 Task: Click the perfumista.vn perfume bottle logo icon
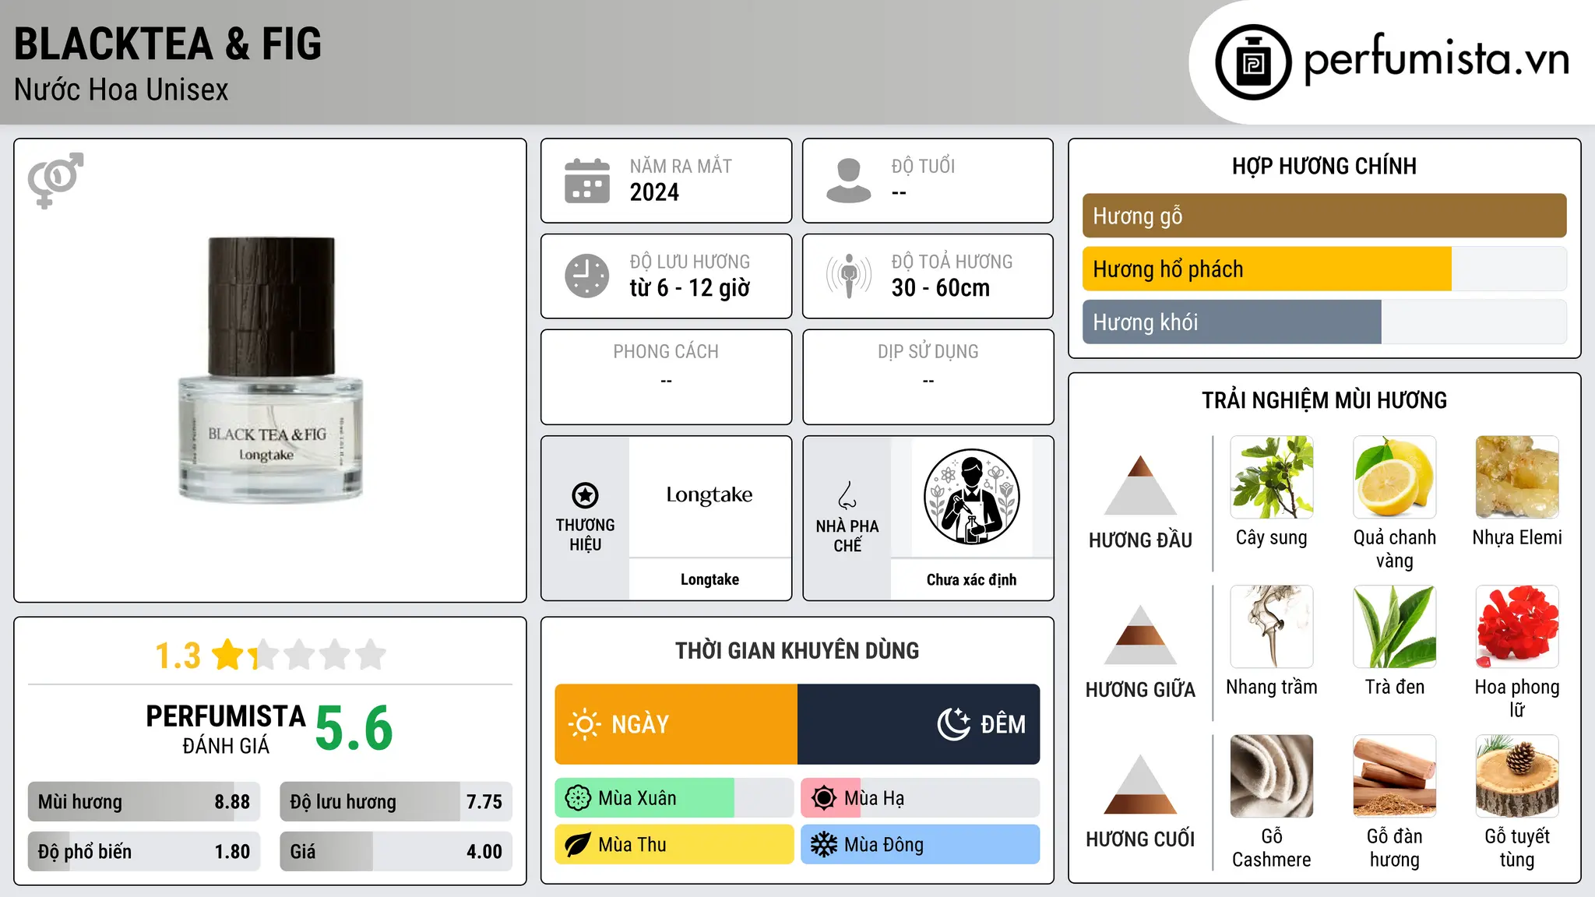[x=1253, y=62]
